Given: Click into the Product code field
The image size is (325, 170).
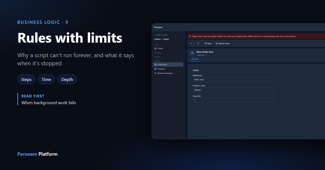Looking at the screenshot, I should 233,90.
